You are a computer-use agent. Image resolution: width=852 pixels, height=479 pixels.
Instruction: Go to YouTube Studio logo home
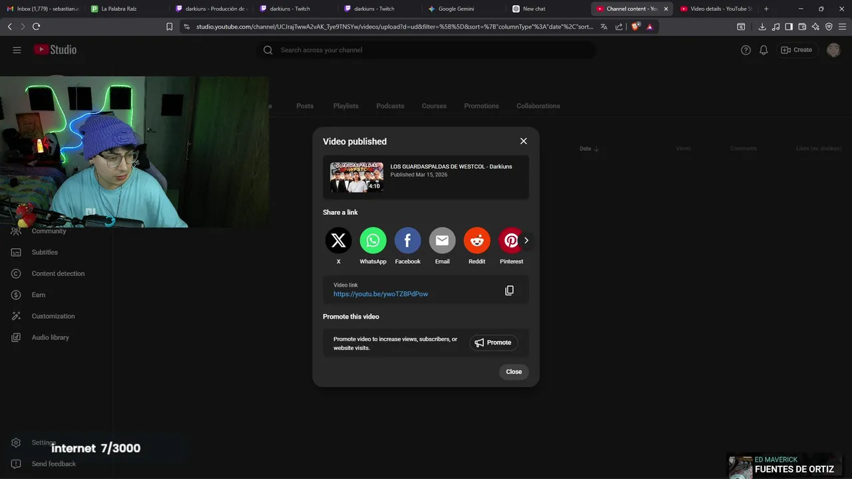click(x=55, y=50)
